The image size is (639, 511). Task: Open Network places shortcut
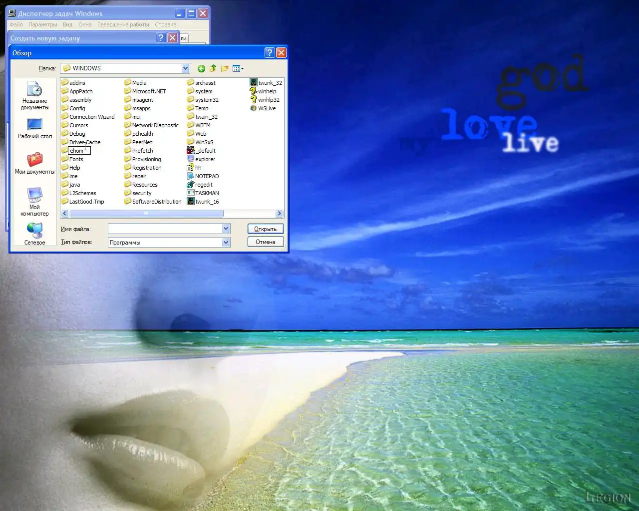click(x=34, y=234)
